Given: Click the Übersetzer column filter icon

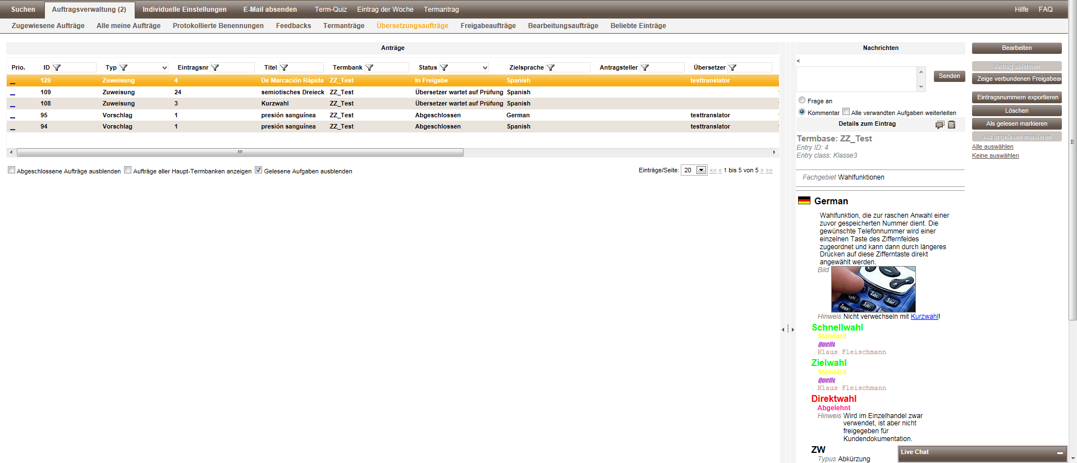Looking at the screenshot, I should (732, 67).
